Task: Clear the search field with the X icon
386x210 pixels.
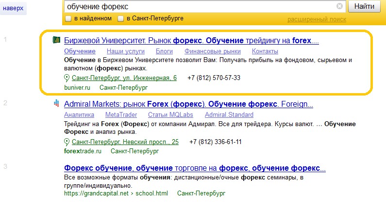Action: [339, 6]
